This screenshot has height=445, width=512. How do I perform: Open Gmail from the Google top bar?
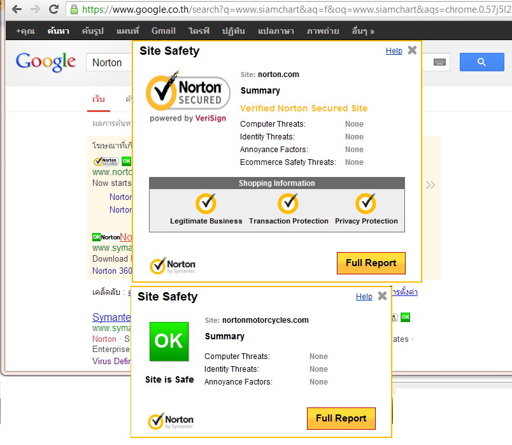click(x=163, y=31)
